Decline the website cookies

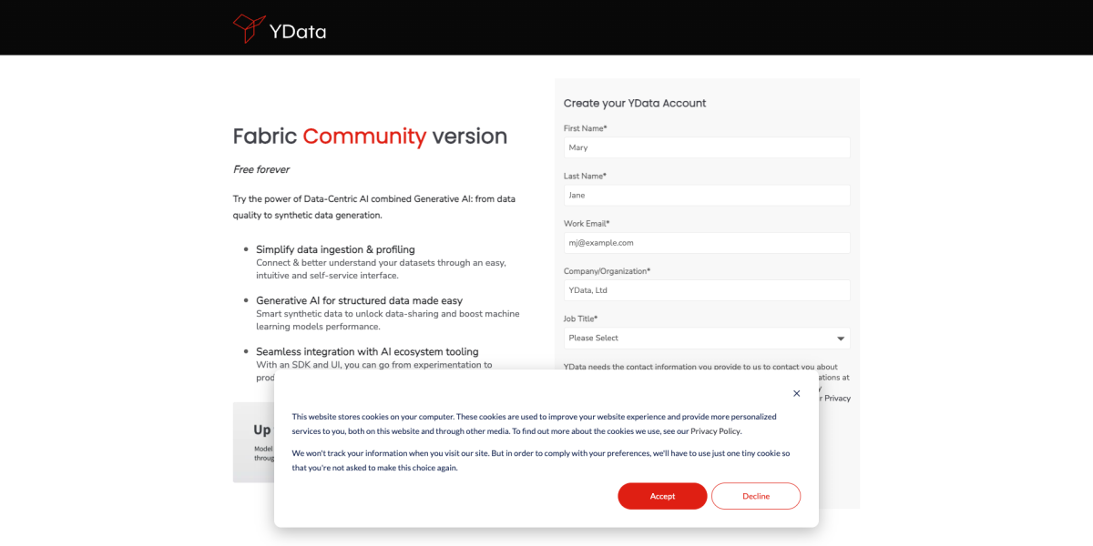(x=755, y=496)
